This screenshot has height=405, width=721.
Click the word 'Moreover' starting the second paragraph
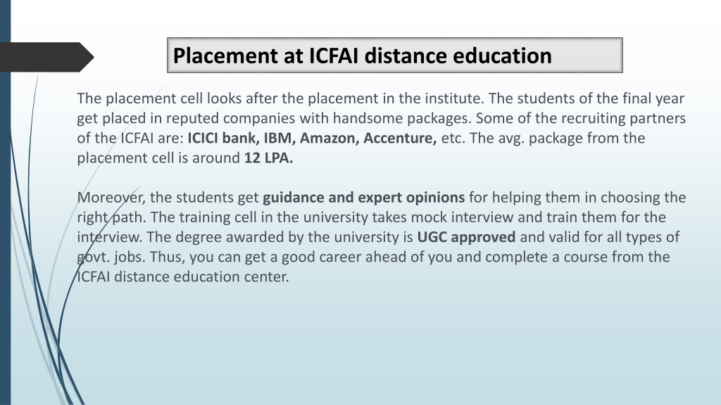pos(111,198)
